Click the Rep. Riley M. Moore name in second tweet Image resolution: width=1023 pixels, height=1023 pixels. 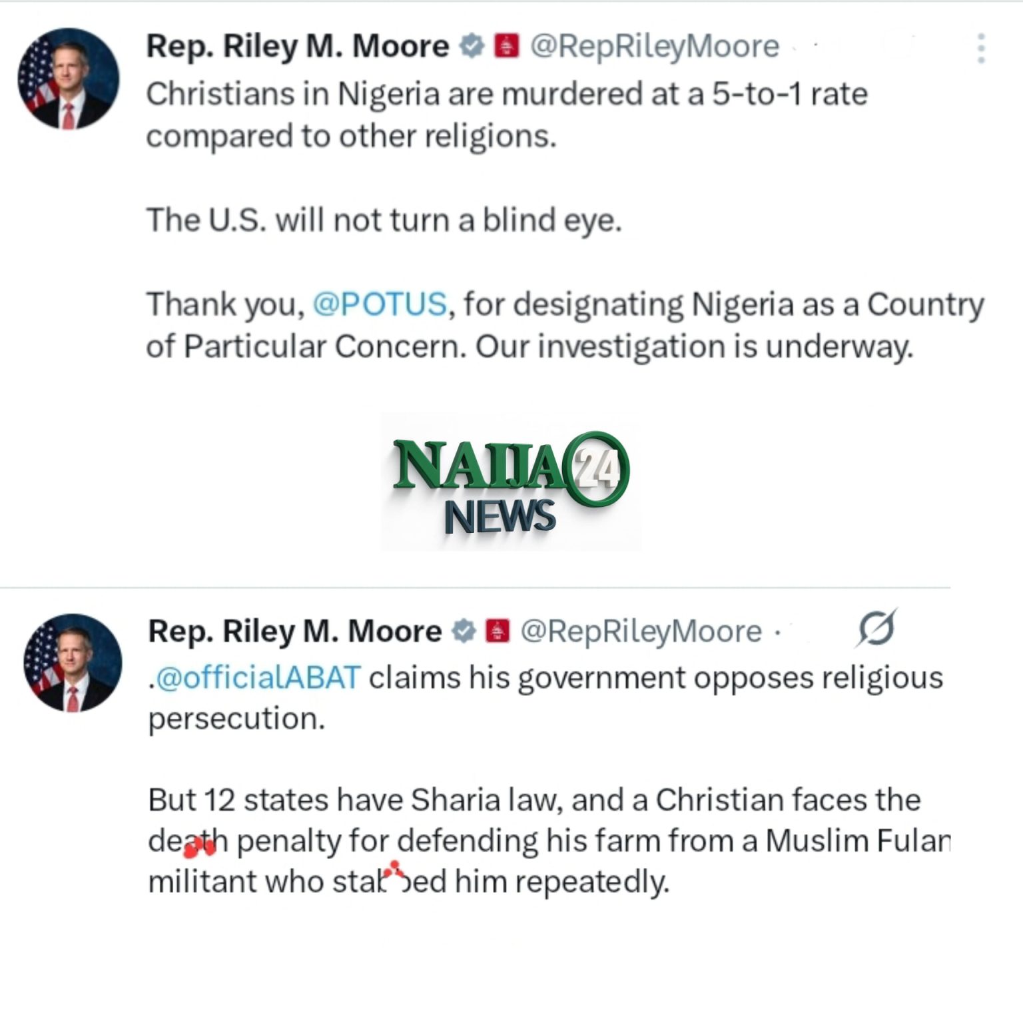(294, 631)
